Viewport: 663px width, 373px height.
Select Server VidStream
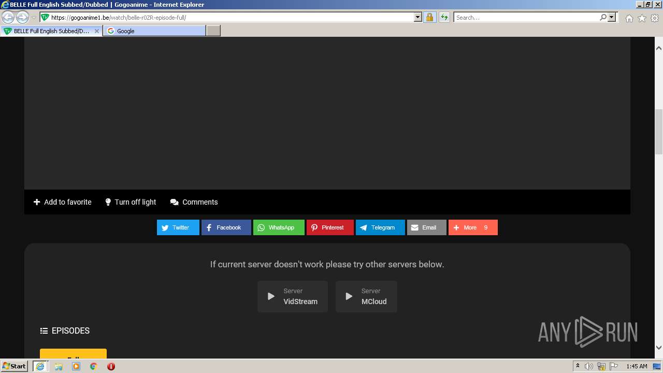[x=293, y=296]
